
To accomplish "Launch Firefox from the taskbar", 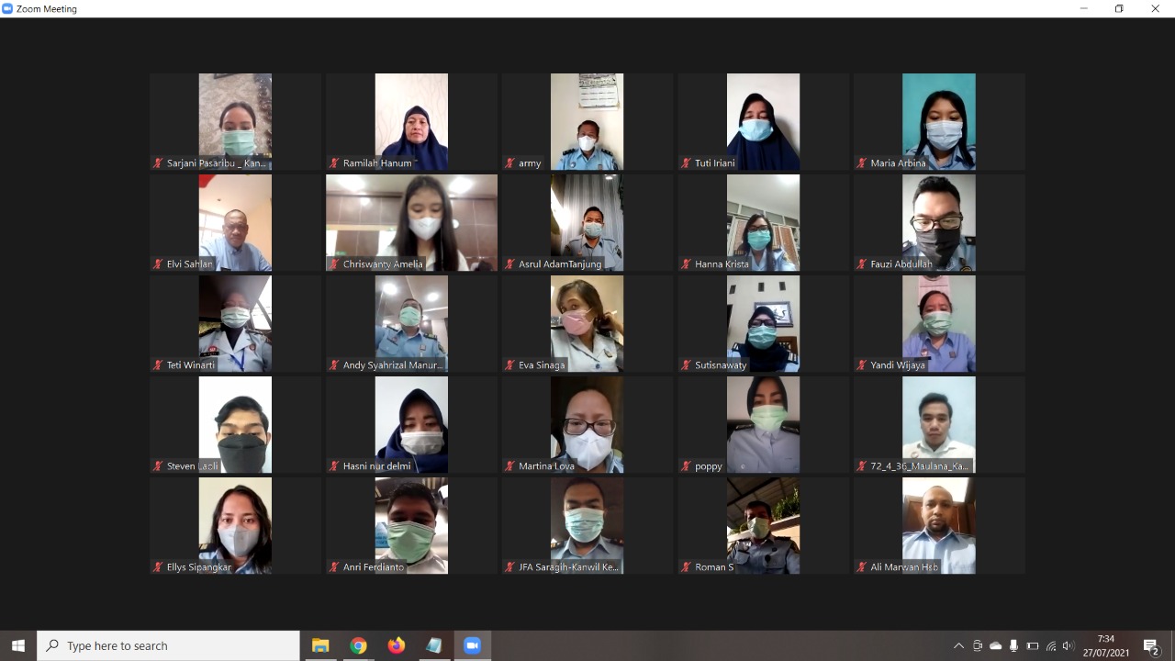I will (396, 645).
